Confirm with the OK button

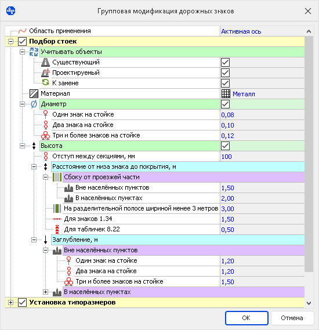pos(246,318)
